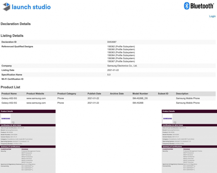Click Product Details header of WFA110244 card
217x173 pixels.
pos(189,111)
